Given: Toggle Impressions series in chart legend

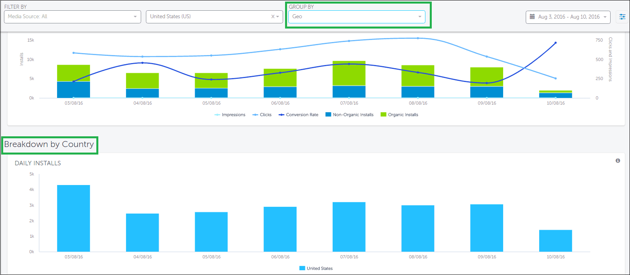Looking at the screenshot, I should coord(230,115).
